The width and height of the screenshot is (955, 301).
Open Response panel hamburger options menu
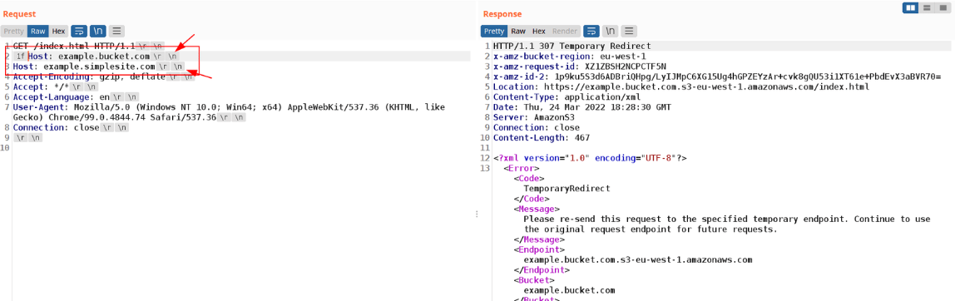coord(629,31)
